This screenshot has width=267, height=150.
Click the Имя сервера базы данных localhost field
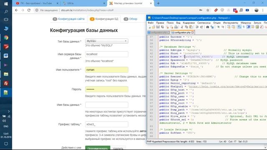pos(107,54)
